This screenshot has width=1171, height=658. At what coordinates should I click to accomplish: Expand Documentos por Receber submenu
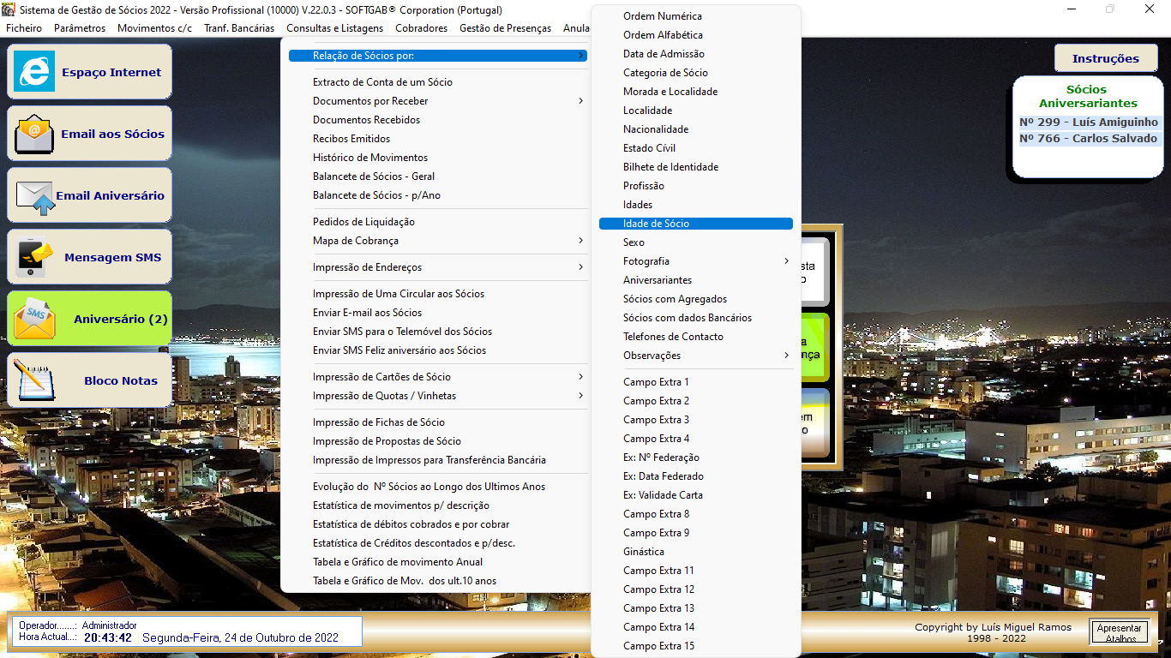coord(580,101)
